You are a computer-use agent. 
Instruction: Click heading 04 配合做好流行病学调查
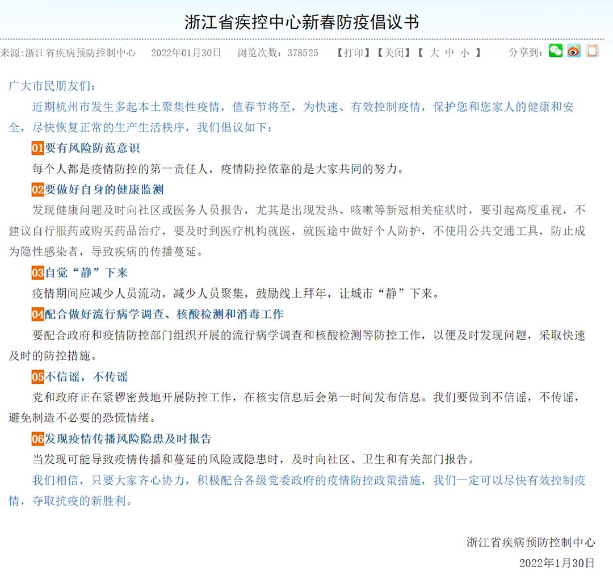158,314
